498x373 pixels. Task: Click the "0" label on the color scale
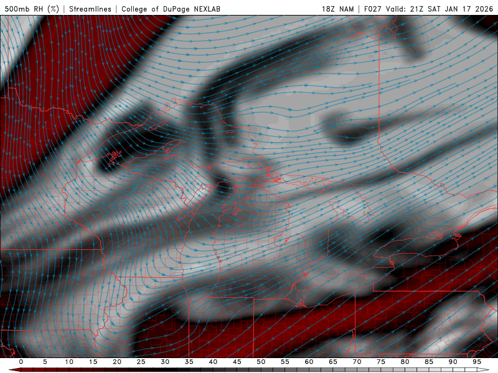point(21,362)
